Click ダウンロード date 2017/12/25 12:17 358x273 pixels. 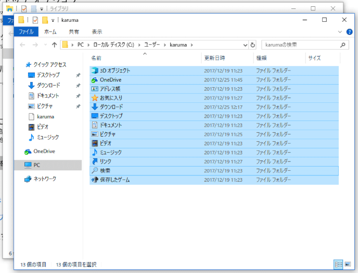click(x=223, y=107)
